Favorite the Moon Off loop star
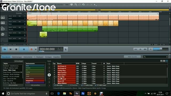Screen dimensions: 171x96 (104, 81)
